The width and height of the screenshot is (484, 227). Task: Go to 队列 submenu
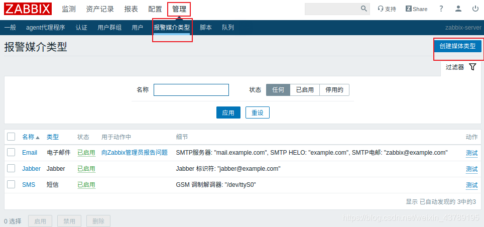click(x=228, y=28)
